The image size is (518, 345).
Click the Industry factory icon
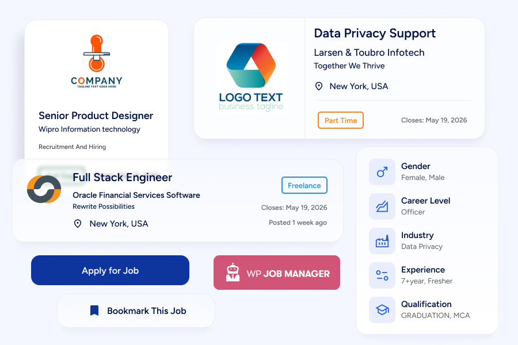pos(382,241)
